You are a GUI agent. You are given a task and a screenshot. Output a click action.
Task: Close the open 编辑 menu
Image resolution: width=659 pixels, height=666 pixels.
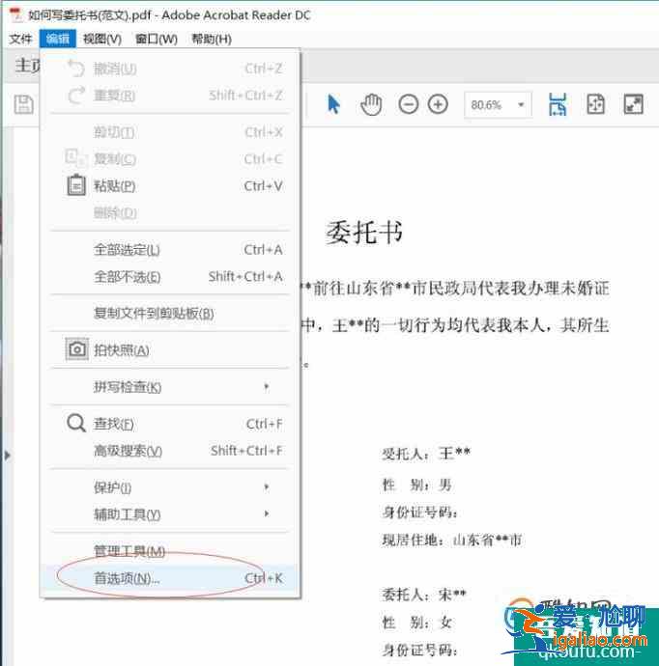pyautogui.click(x=58, y=39)
